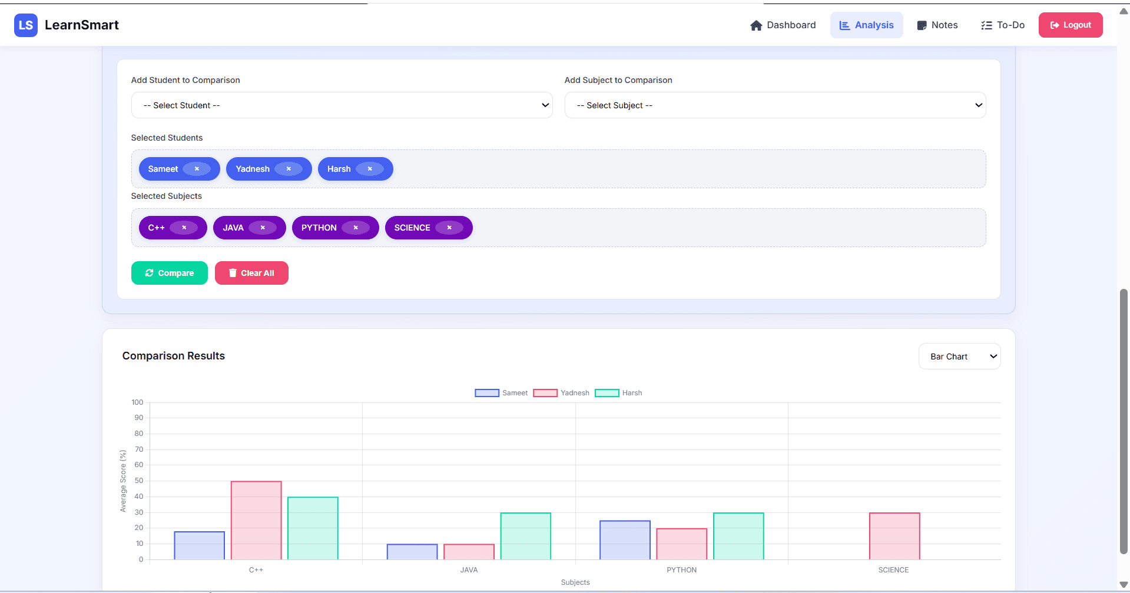Click the scrollbar down arrow

[x=1124, y=585]
